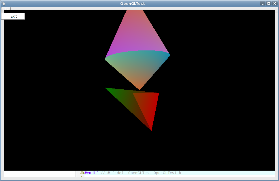The width and height of the screenshot is (279, 181).
Task: Click the vertical splitter left of the code
Action: click(76, 174)
